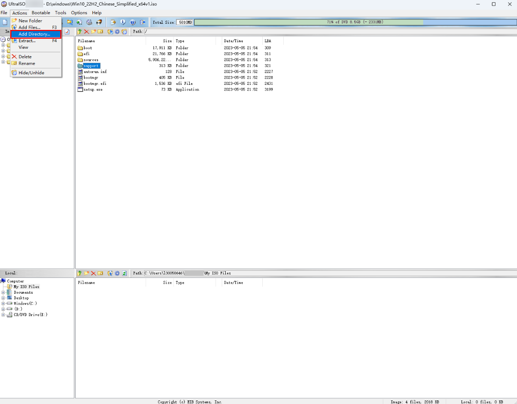Click the folder-over-monitor icon in main toolbar
This screenshot has height=404, width=517.
tap(70, 22)
